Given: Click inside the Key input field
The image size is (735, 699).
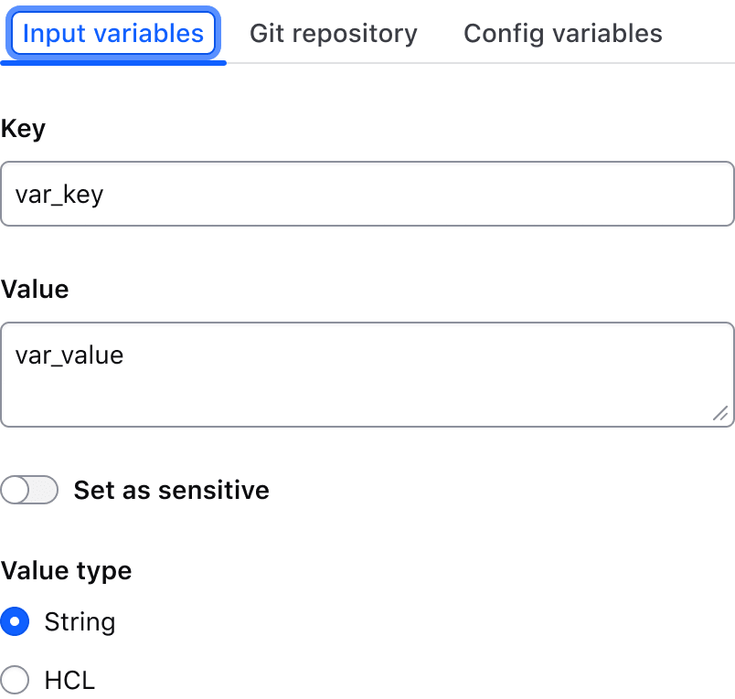Looking at the screenshot, I should [366, 194].
